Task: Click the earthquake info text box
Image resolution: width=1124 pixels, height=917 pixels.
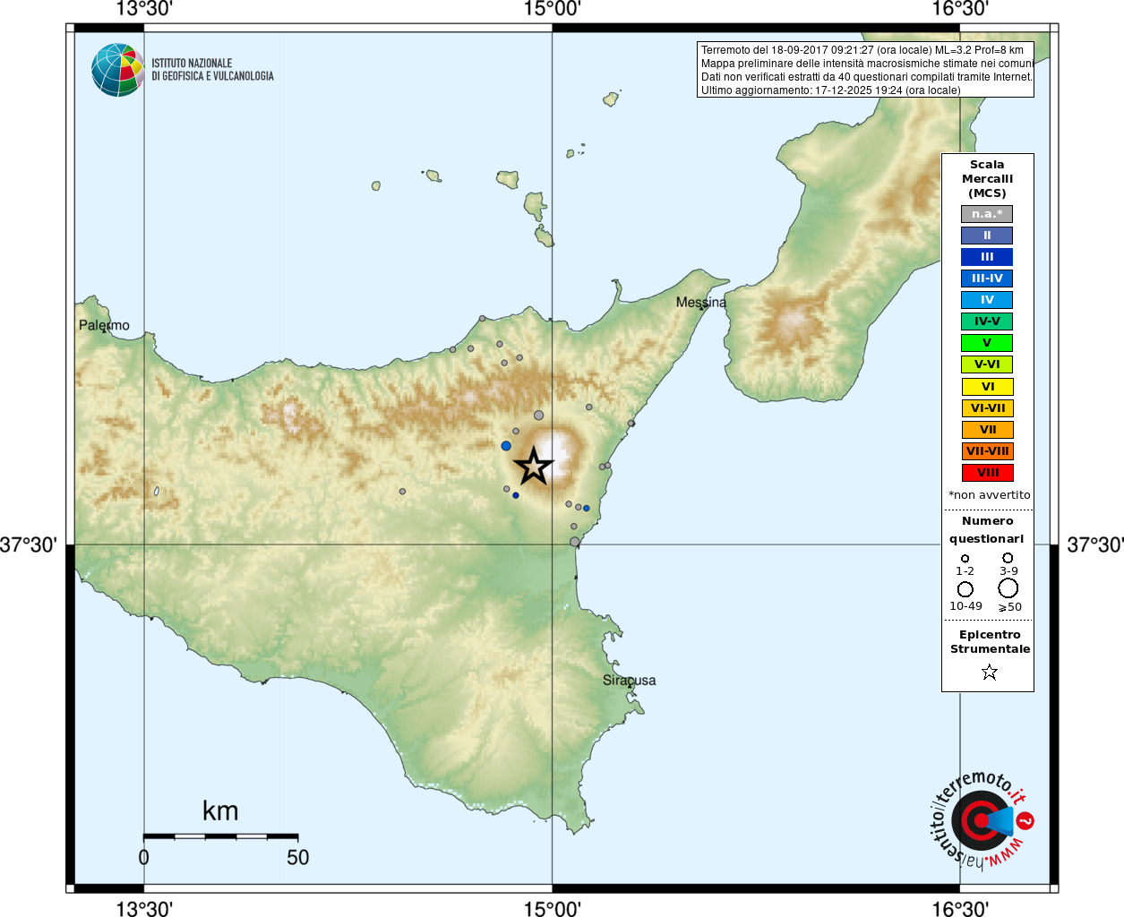Action: point(865,70)
